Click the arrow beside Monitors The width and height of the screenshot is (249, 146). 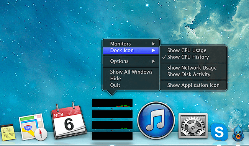click(x=153, y=44)
